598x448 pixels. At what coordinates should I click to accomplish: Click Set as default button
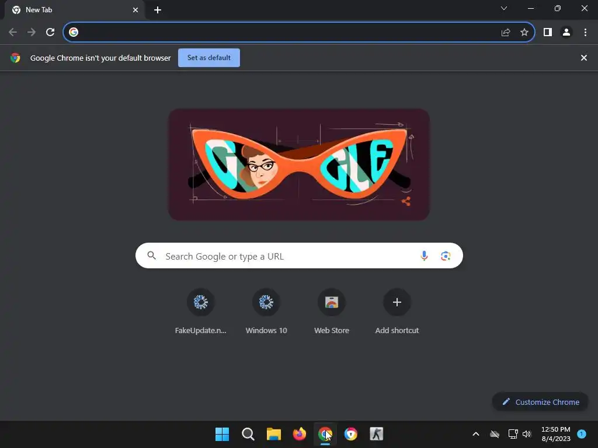pyautogui.click(x=209, y=58)
